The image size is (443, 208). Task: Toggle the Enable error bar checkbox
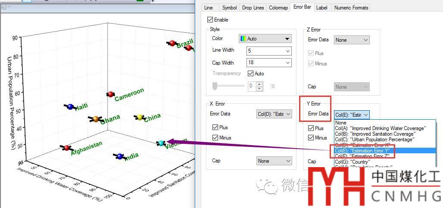210,20
